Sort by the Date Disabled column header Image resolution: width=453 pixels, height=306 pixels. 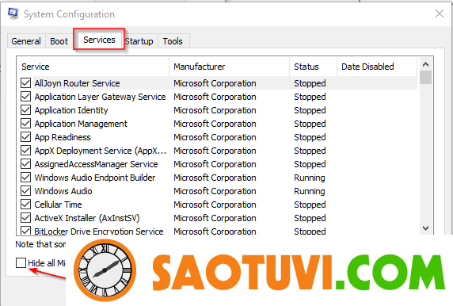coord(377,67)
